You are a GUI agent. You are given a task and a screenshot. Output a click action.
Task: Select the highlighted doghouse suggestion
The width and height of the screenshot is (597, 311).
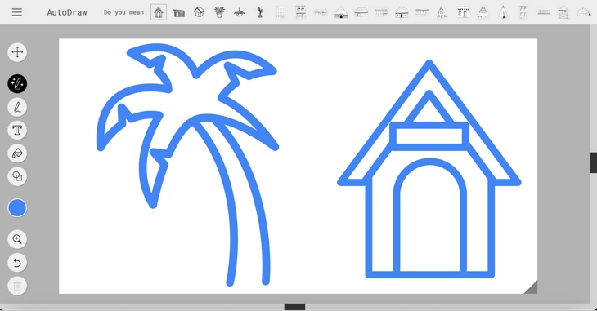pos(159,12)
